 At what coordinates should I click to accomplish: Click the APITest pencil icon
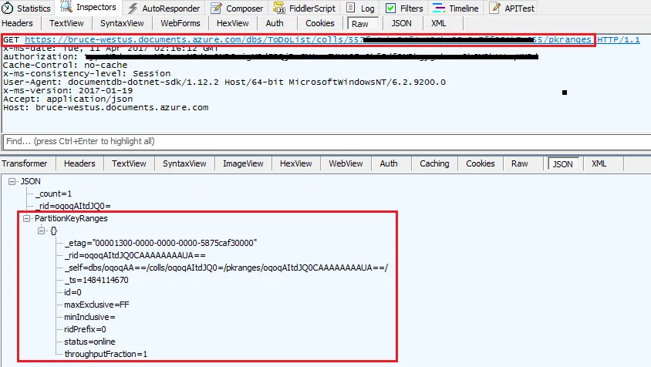coord(495,8)
